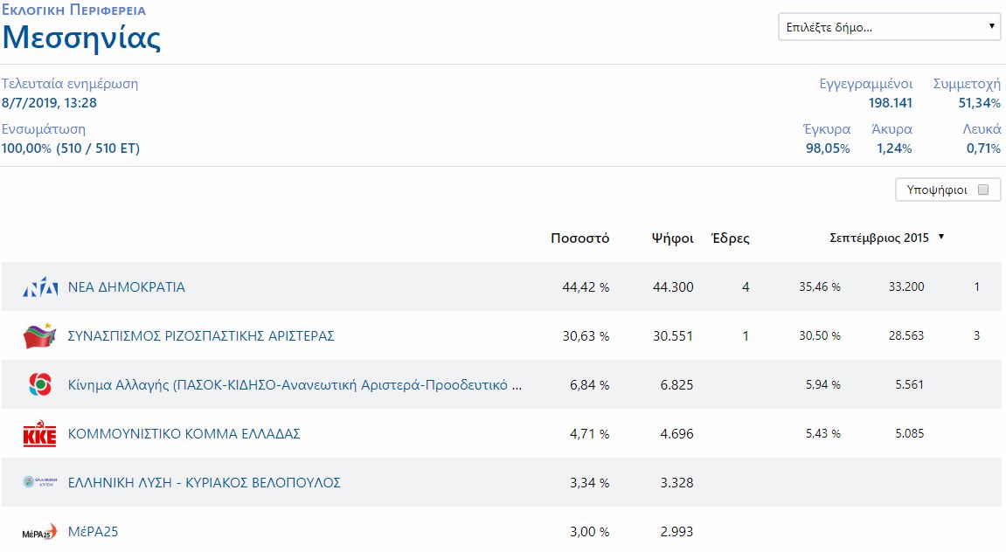Click the SYRIZA party logo
The image size is (1006, 552).
(40, 336)
